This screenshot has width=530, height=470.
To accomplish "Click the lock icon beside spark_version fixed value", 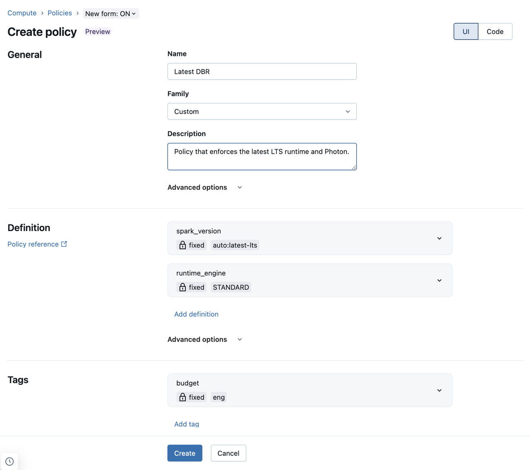I will [x=182, y=245].
